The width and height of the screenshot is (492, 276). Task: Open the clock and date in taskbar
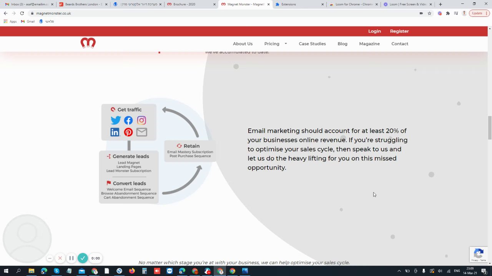pos(470,271)
